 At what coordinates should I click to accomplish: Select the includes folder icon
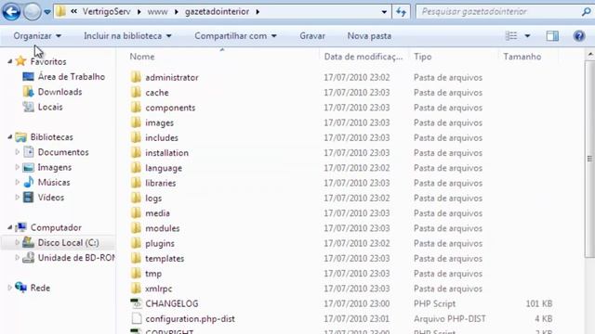[136, 137]
